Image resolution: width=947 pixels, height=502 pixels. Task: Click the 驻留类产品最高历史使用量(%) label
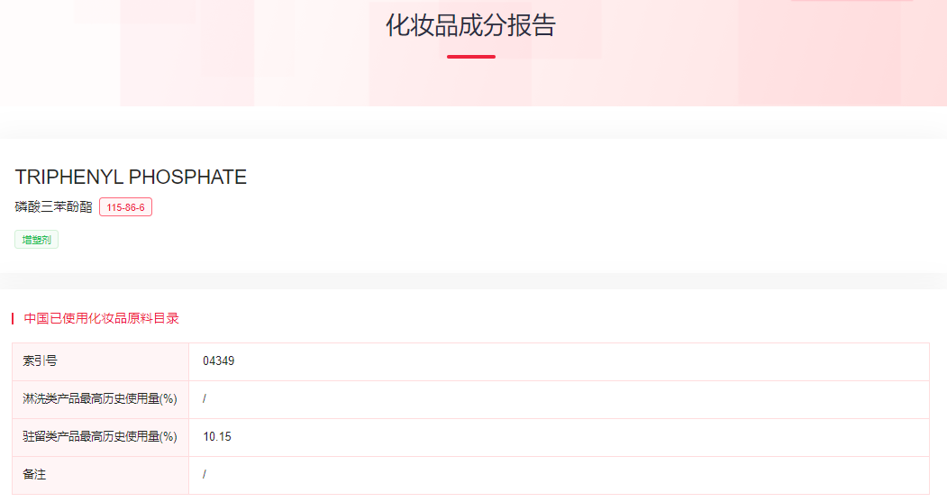click(99, 437)
